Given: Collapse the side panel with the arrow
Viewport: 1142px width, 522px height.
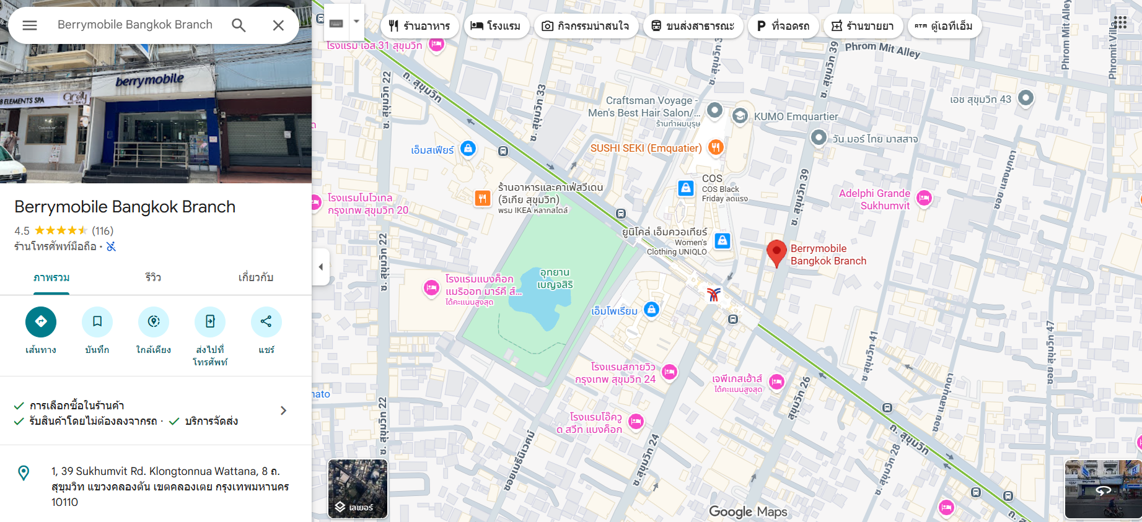Looking at the screenshot, I should (320, 267).
